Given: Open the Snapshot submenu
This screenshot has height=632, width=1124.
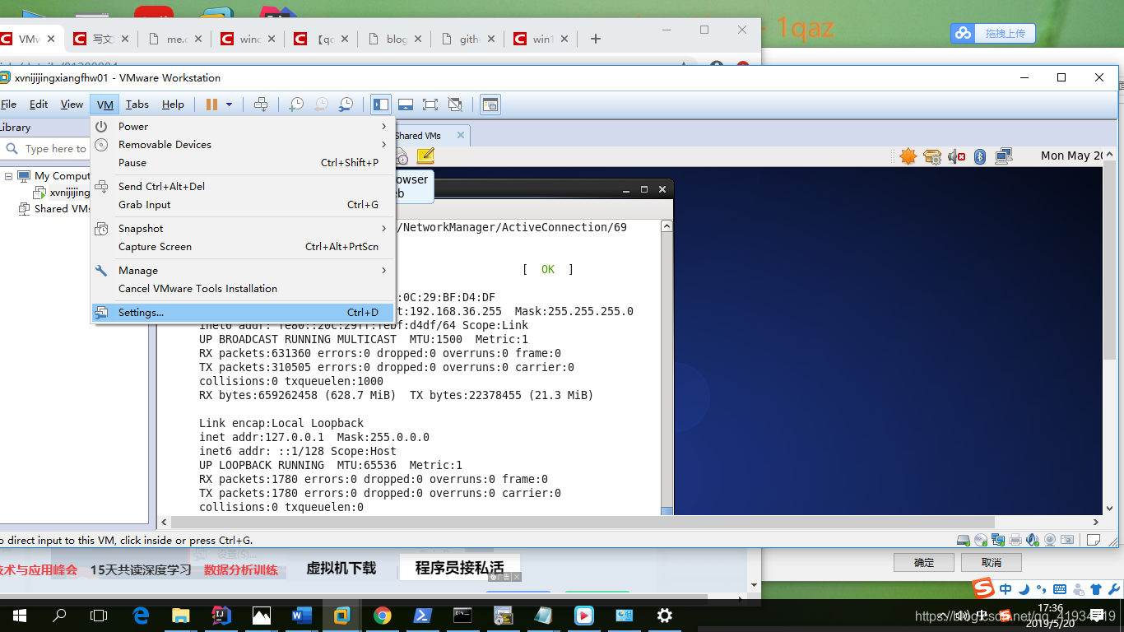Looking at the screenshot, I should 243,229.
